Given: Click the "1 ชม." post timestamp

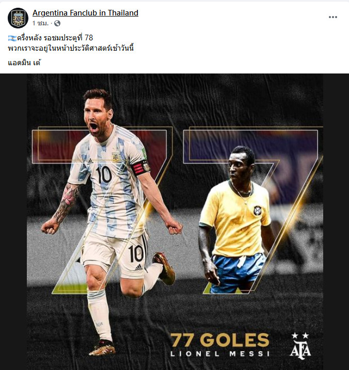Looking at the screenshot, I should point(40,23).
